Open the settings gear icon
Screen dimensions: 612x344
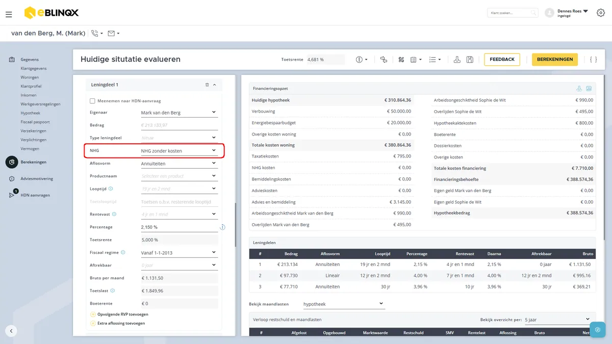pos(601,13)
